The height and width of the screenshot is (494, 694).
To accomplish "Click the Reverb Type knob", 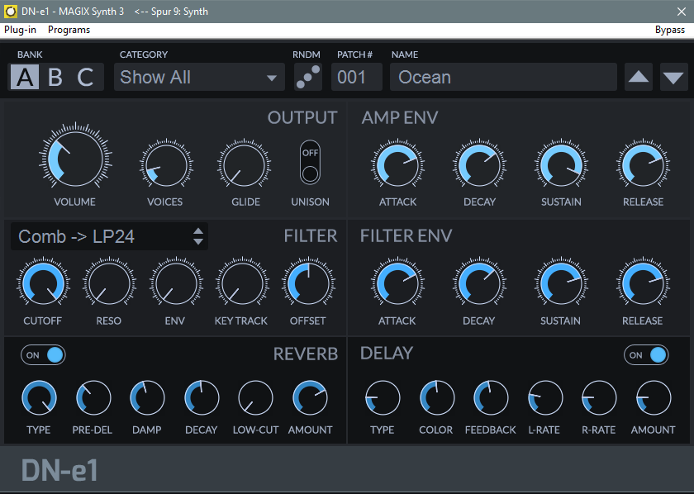I will pos(40,398).
